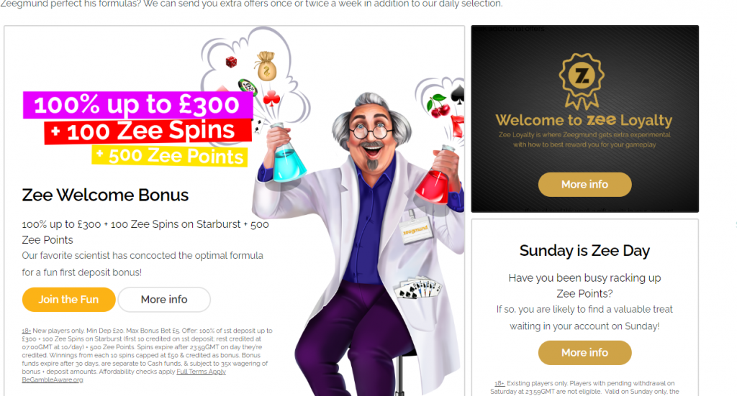Click the 18+ link in welcome bonus terms
Viewport: 737px width, 396px height.
pos(27,331)
